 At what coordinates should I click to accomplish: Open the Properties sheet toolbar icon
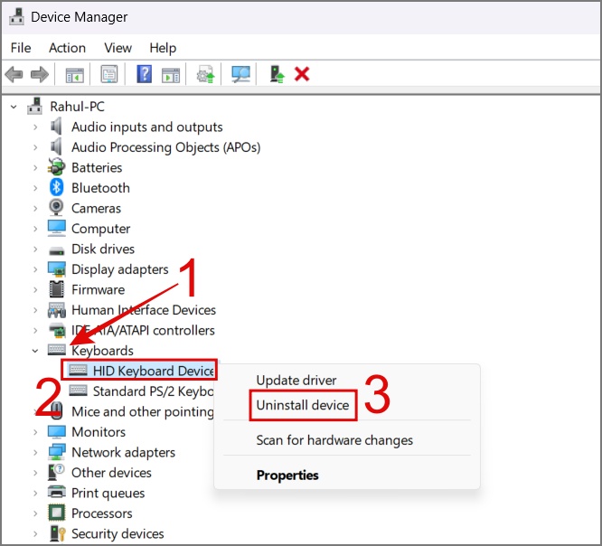[x=109, y=74]
